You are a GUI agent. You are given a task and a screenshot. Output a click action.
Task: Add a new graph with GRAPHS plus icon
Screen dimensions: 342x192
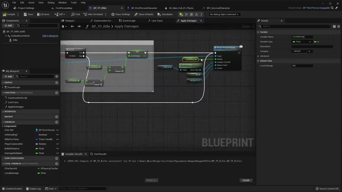56,83
